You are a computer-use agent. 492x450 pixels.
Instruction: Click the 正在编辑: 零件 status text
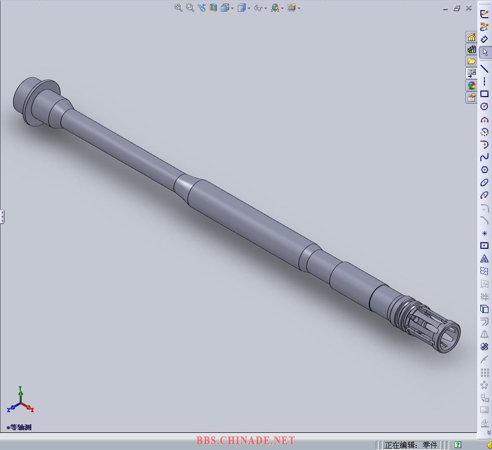(x=411, y=445)
